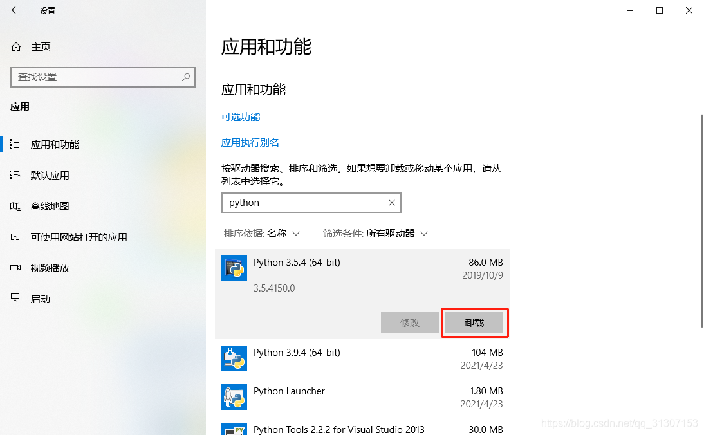Select the Python 3.9.4 (64-bit) entry
Image resolution: width=704 pixels, height=435 pixels.
click(362, 358)
